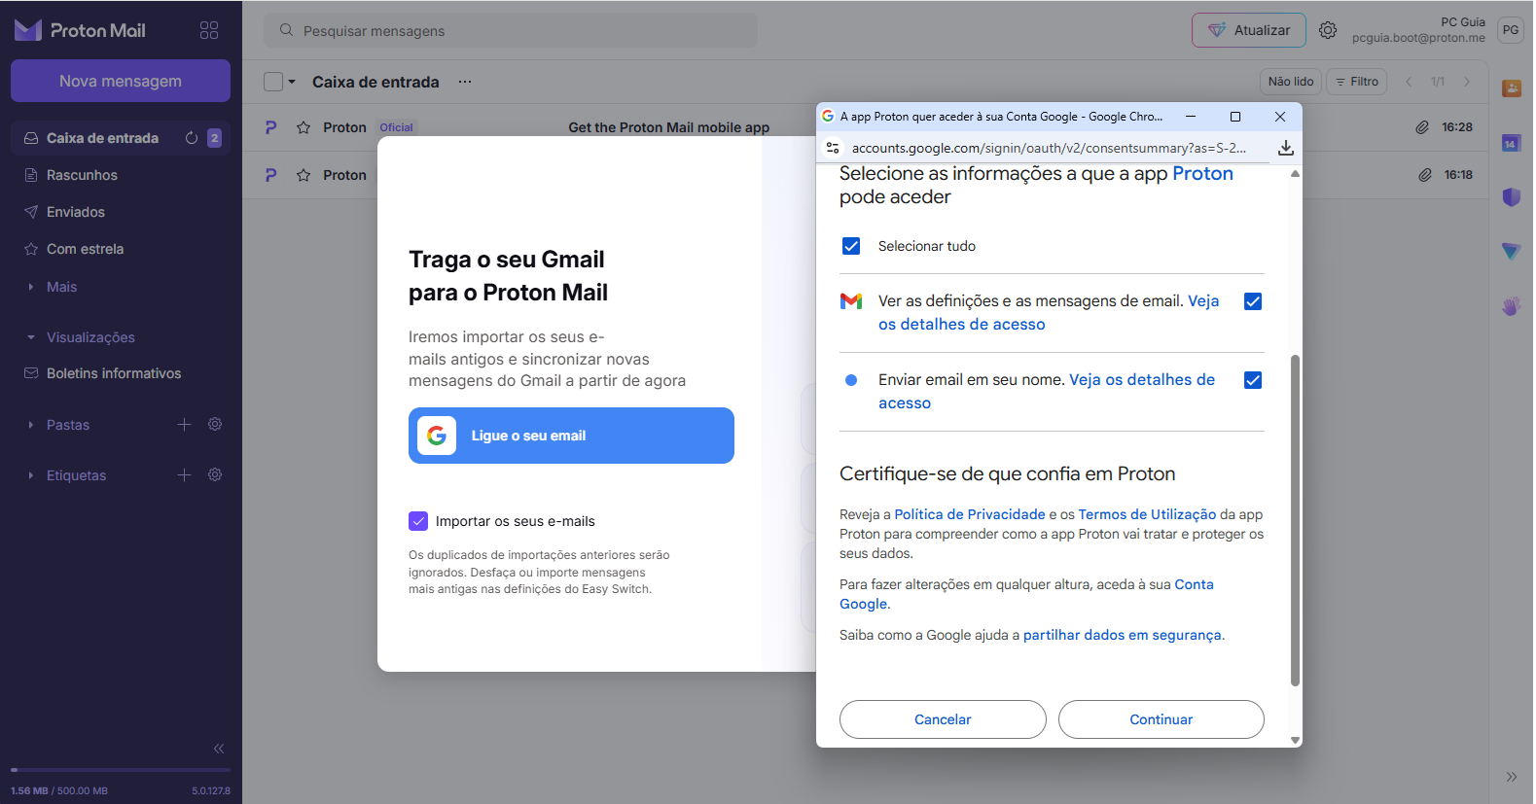Tick the select-all messages checkbox
Image resolution: width=1536 pixels, height=804 pixels.
pos(273,82)
